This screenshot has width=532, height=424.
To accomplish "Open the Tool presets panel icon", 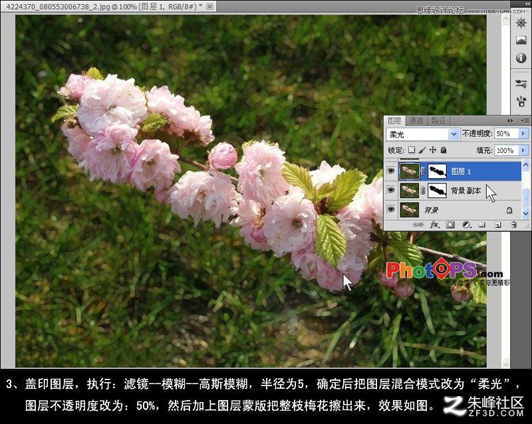I will [521, 101].
